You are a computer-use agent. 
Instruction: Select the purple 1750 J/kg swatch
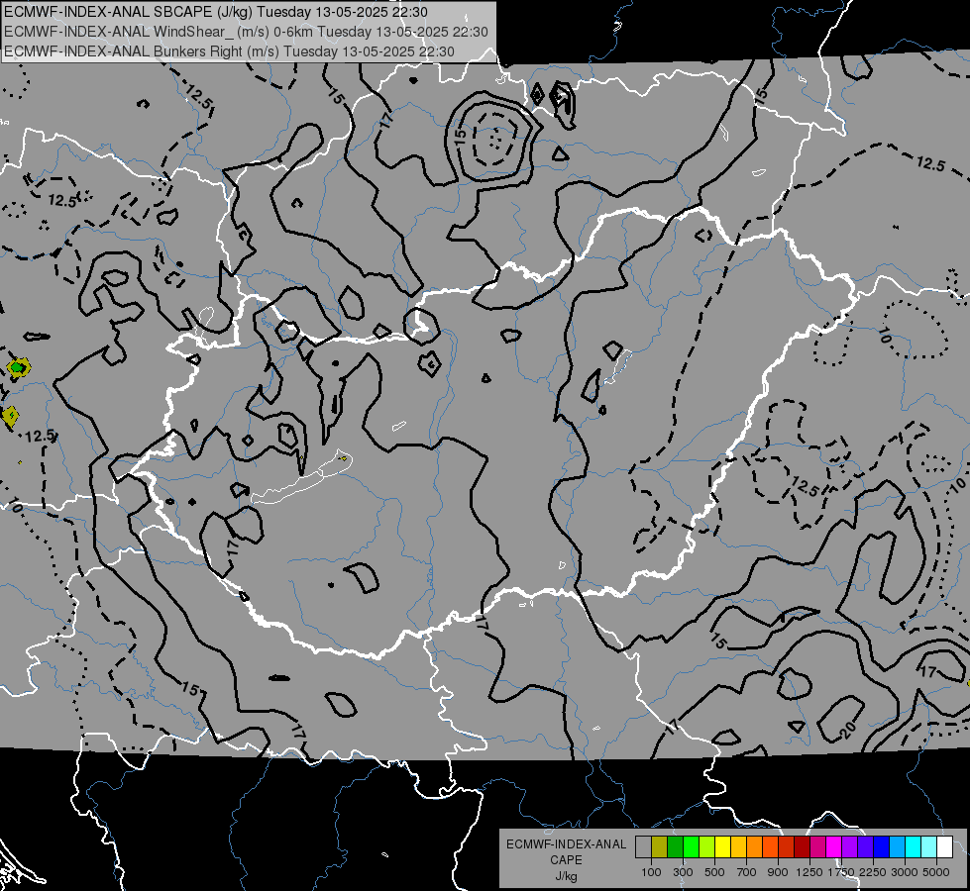pos(850,846)
